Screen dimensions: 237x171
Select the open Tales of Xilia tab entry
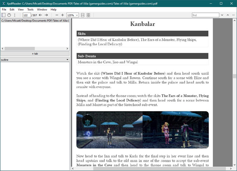coord(35,21)
